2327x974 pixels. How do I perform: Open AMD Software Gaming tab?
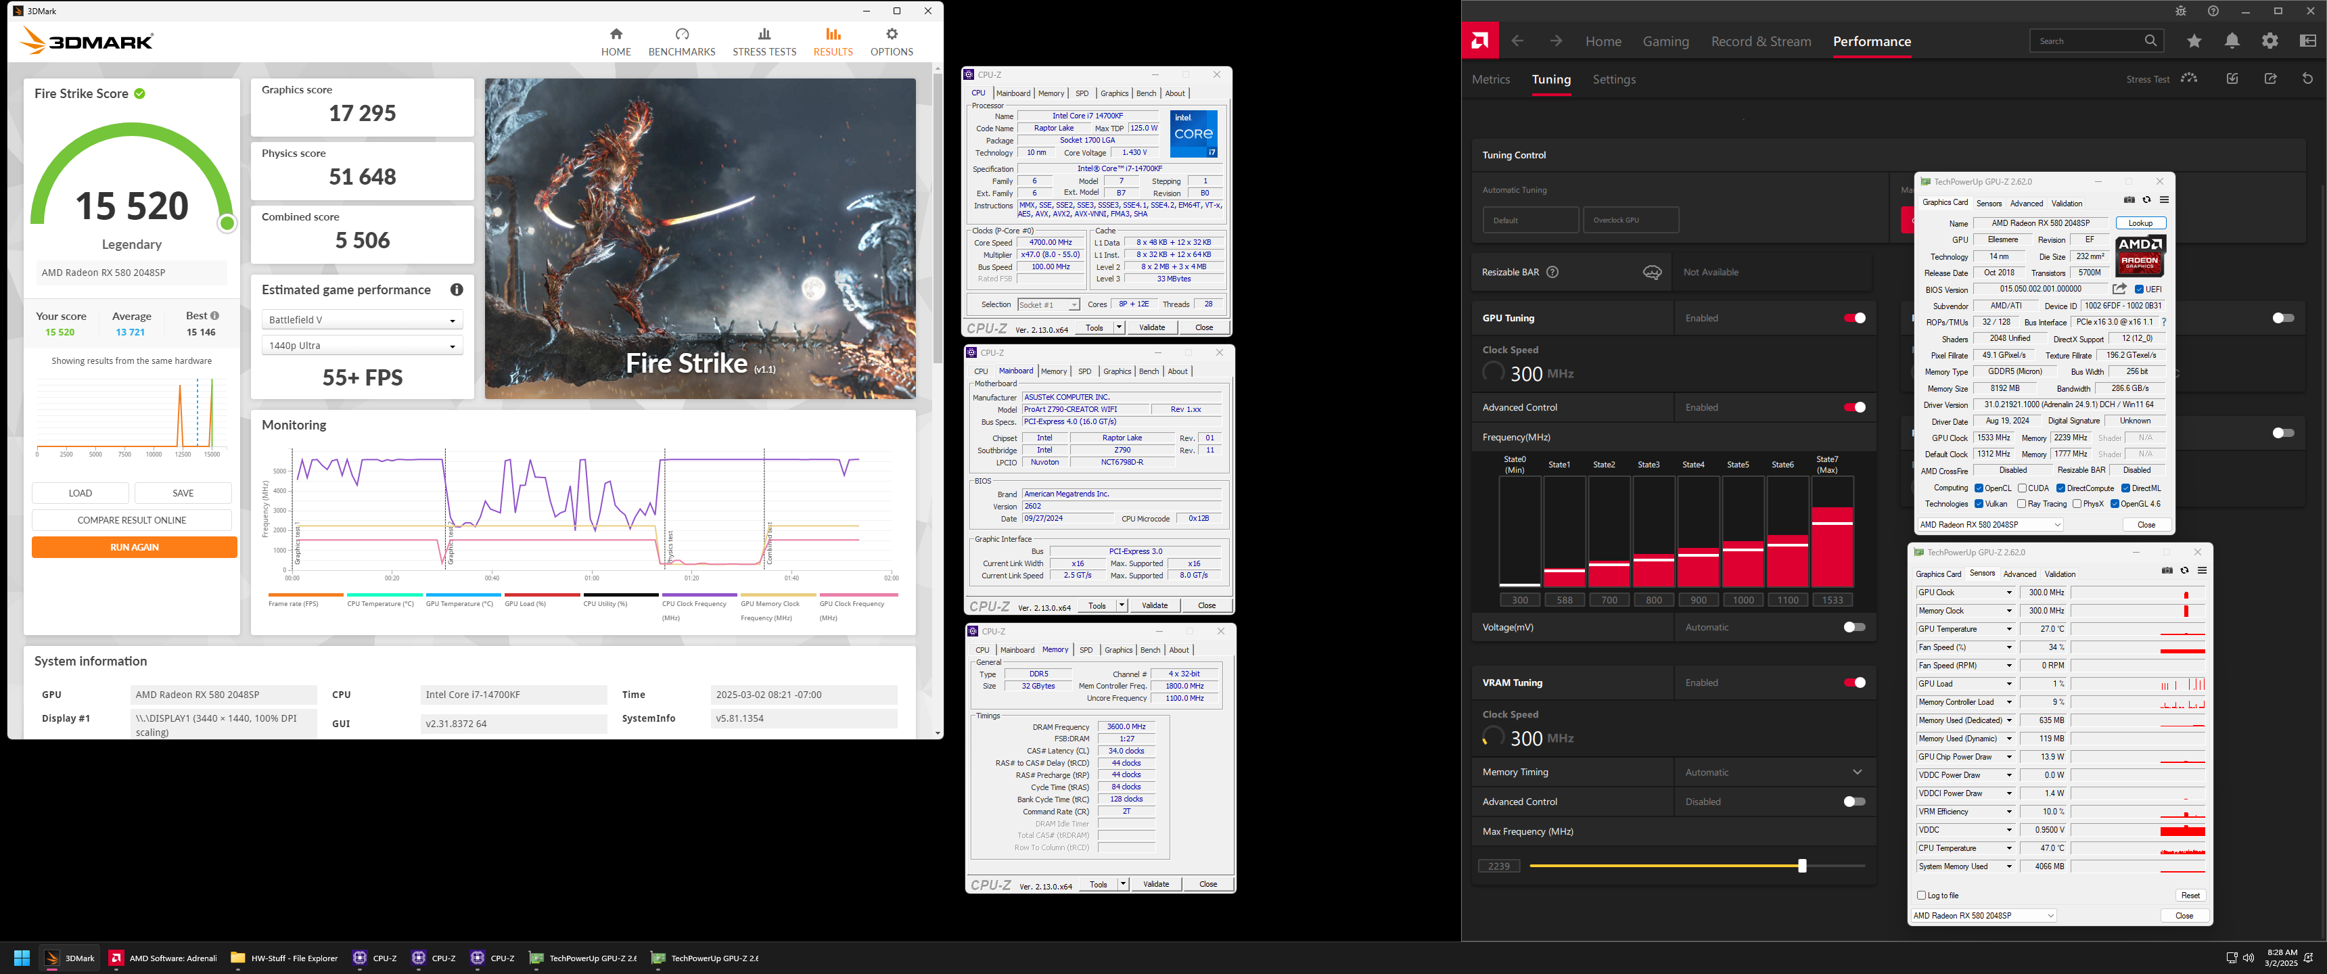click(1665, 41)
